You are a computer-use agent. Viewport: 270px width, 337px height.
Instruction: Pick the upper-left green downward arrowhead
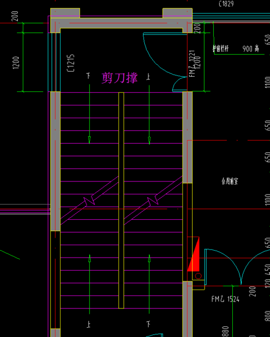coord(90,140)
